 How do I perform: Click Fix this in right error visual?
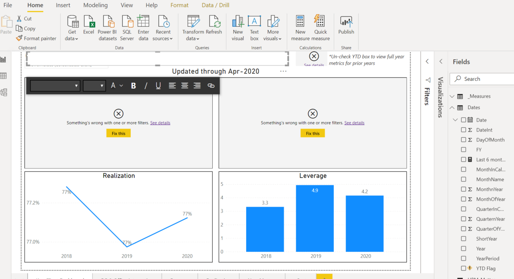312,133
